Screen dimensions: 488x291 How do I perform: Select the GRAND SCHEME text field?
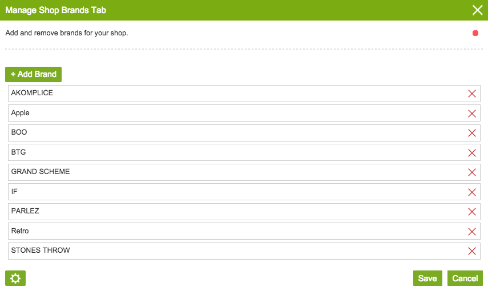(x=228, y=172)
